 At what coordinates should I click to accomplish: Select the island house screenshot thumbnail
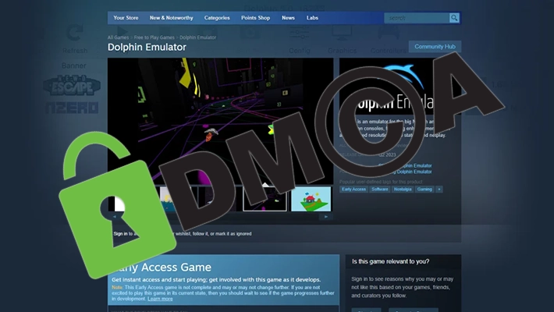pos(311,199)
